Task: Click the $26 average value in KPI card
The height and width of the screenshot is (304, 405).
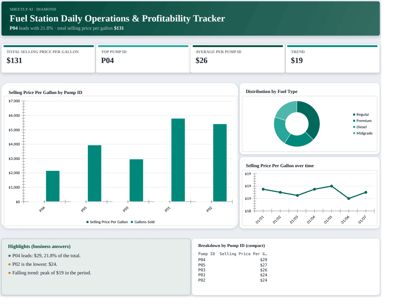Action: (202, 61)
